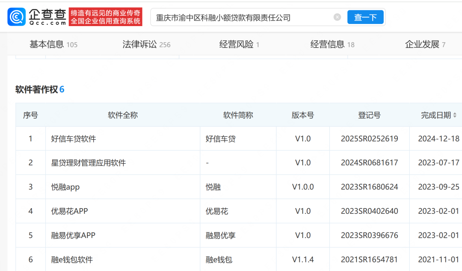Click the date in the 融易优享APP row
462x271 pixels.
click(439, 236)
